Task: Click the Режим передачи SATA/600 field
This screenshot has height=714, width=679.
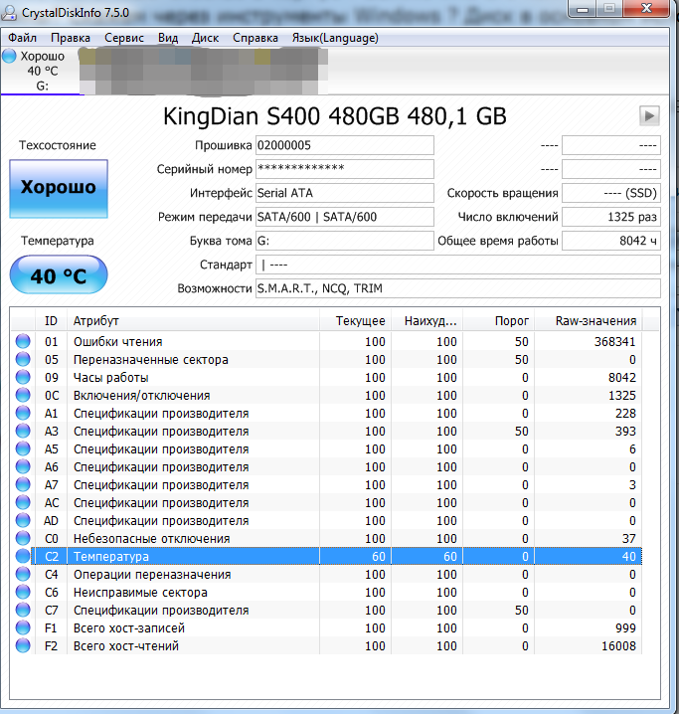Action: 345,217
